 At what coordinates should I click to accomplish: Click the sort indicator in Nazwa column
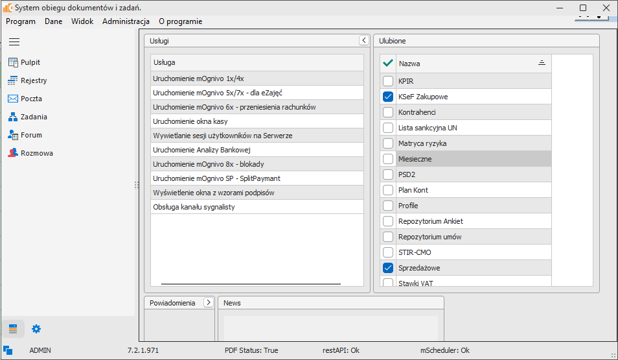click(x=542, y=63)
